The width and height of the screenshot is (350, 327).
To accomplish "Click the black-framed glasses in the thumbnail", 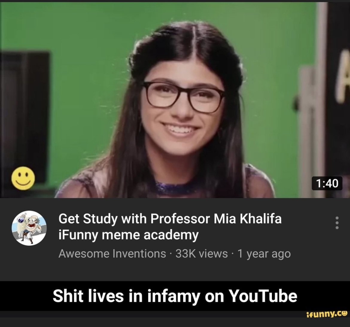I will pos(184,97).
